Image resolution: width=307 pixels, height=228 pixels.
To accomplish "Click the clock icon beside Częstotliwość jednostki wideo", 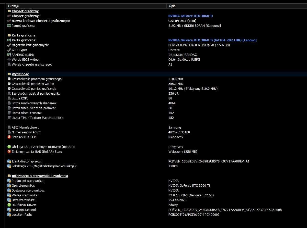I will click(x=9, y=84).
